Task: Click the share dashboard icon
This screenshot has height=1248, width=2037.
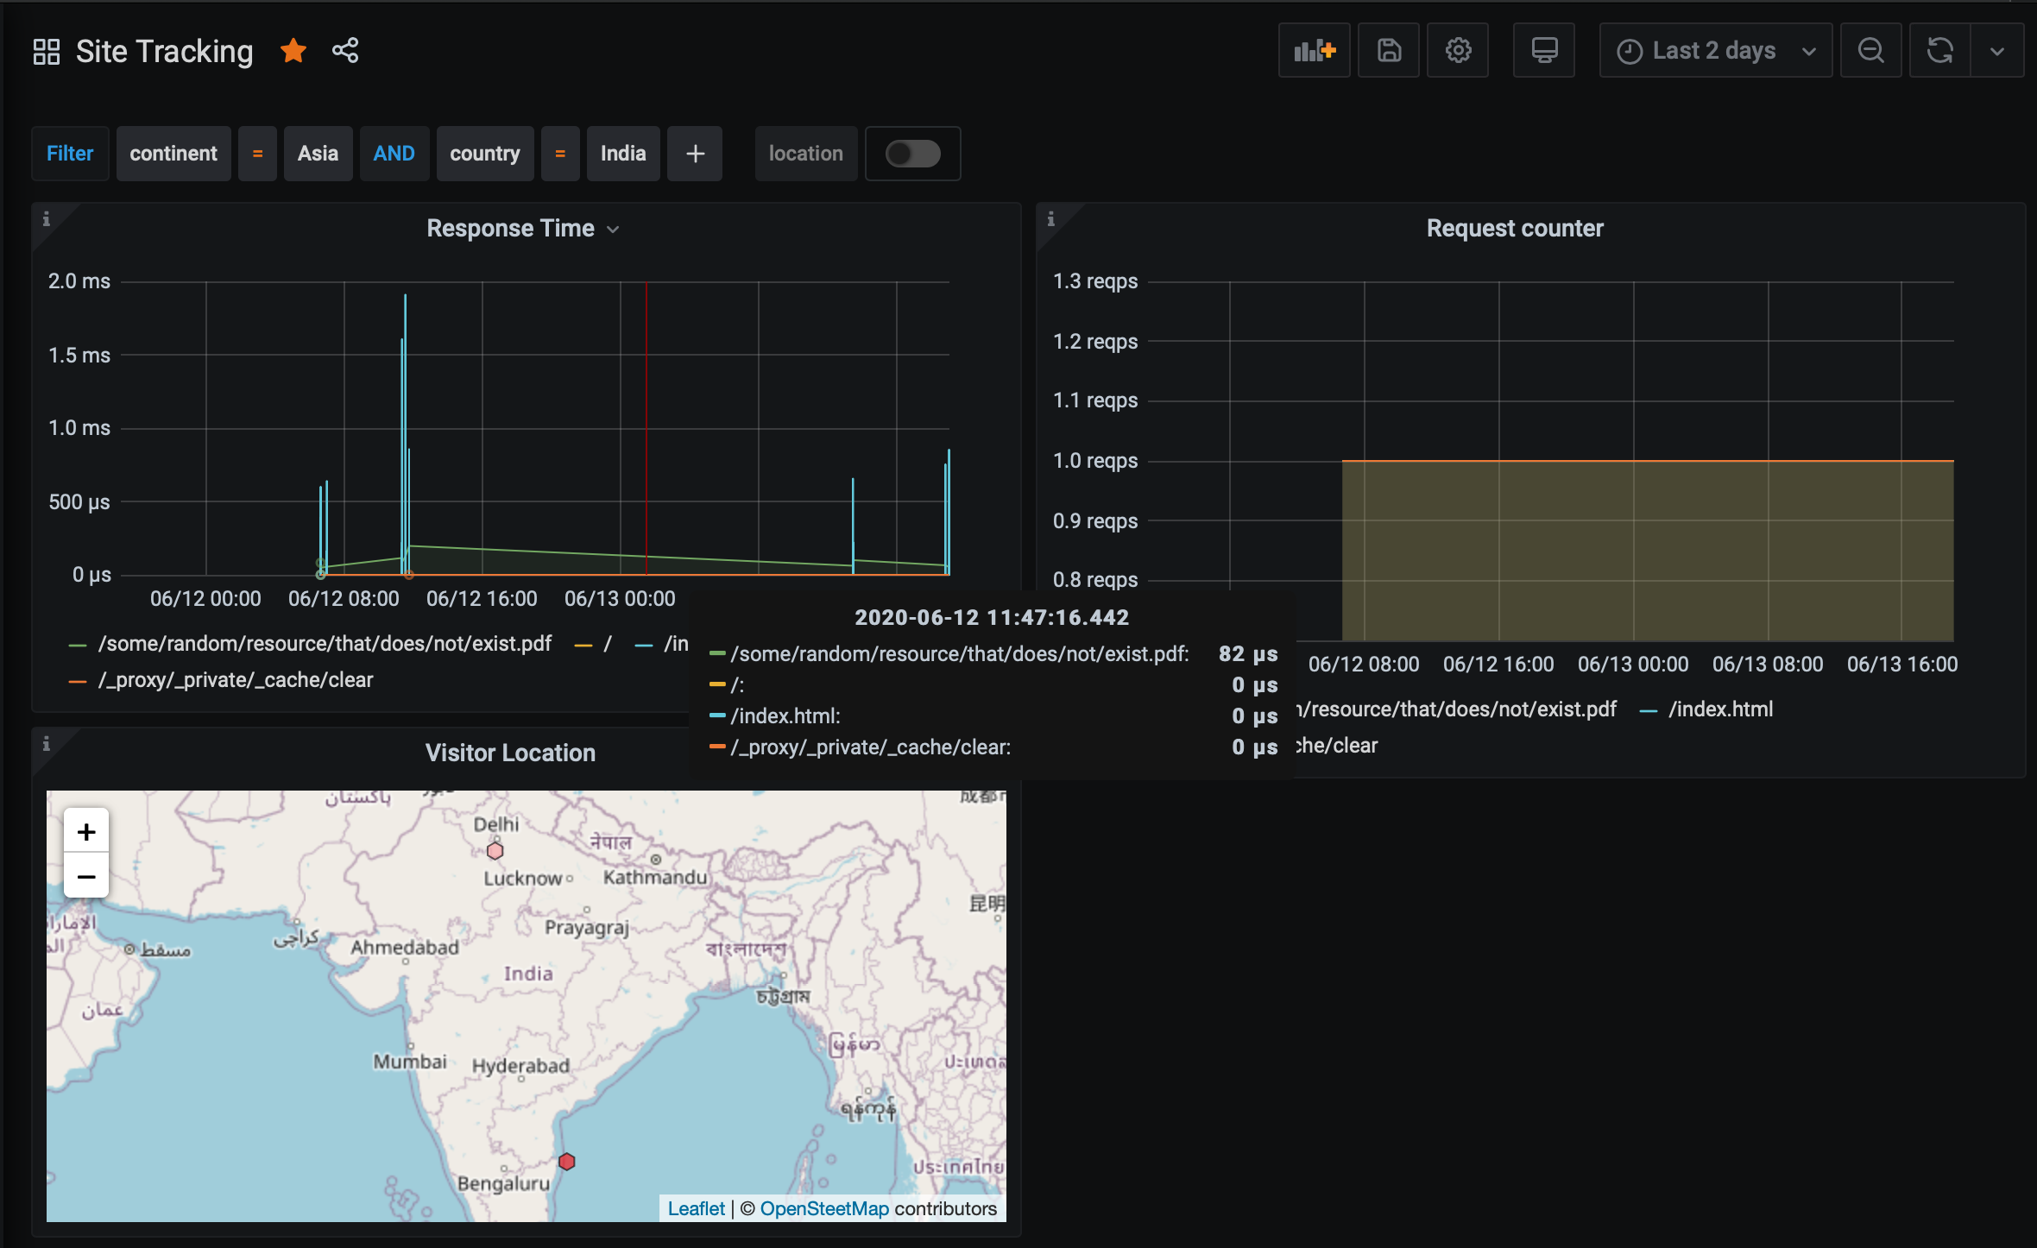Action: point(345,51)
